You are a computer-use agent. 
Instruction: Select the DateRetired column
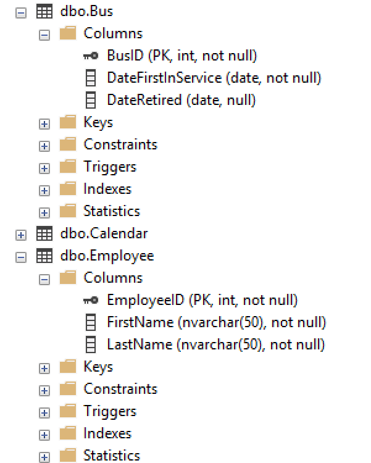tap(181, 100)
